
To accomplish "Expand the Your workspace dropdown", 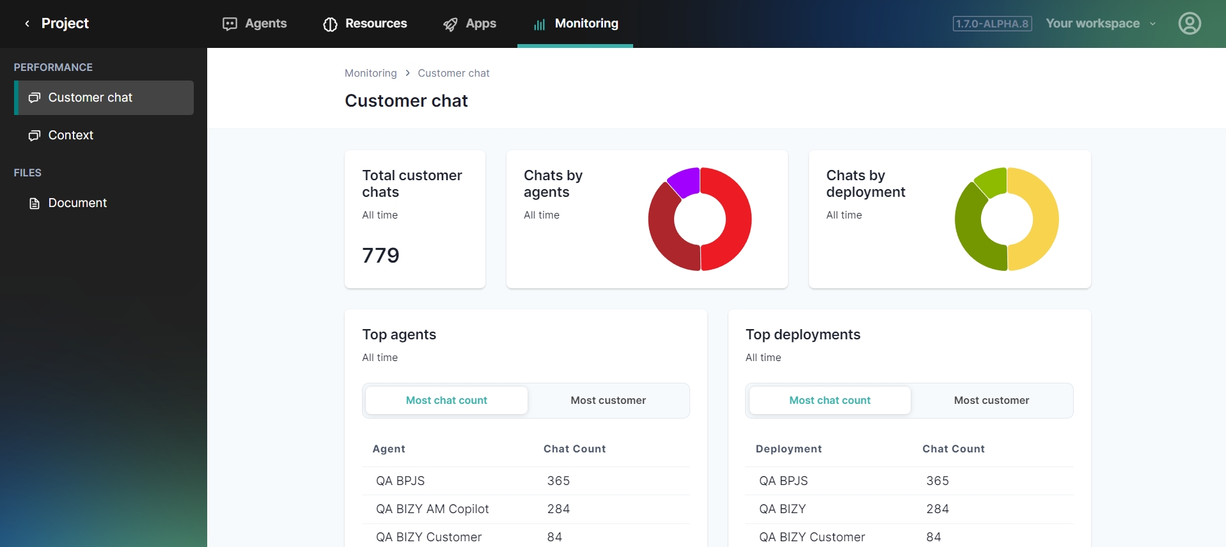I will pyautogui.click(x=1100, y=24).
